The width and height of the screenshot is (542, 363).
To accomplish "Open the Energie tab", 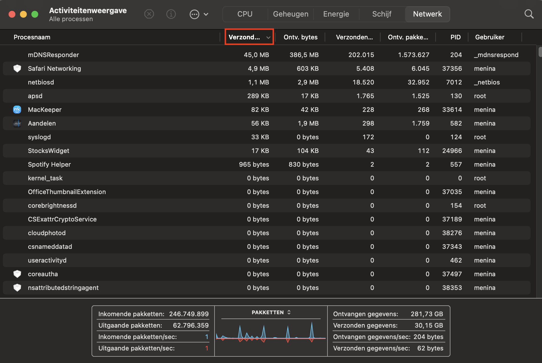I will tap(336, 14).
